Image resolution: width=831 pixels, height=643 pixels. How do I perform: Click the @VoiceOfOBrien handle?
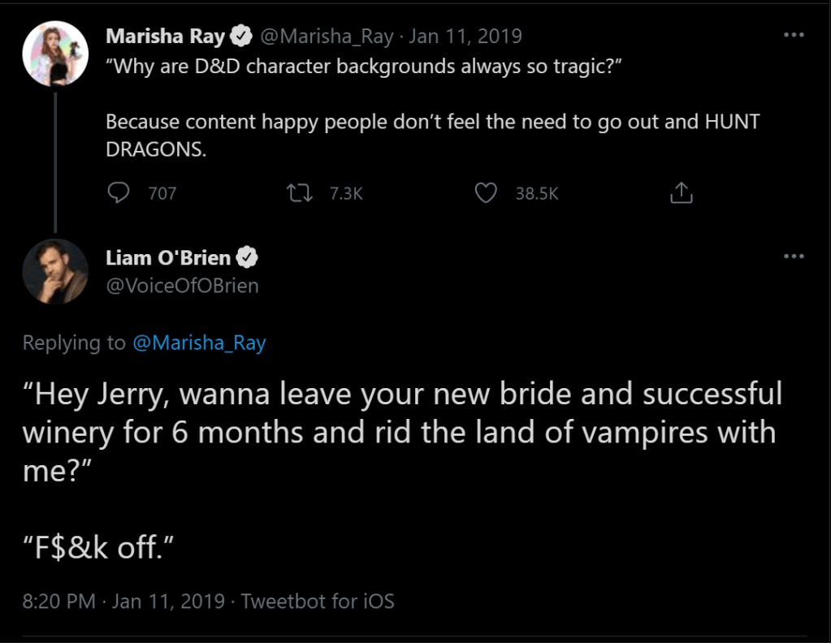pos(182,286)
